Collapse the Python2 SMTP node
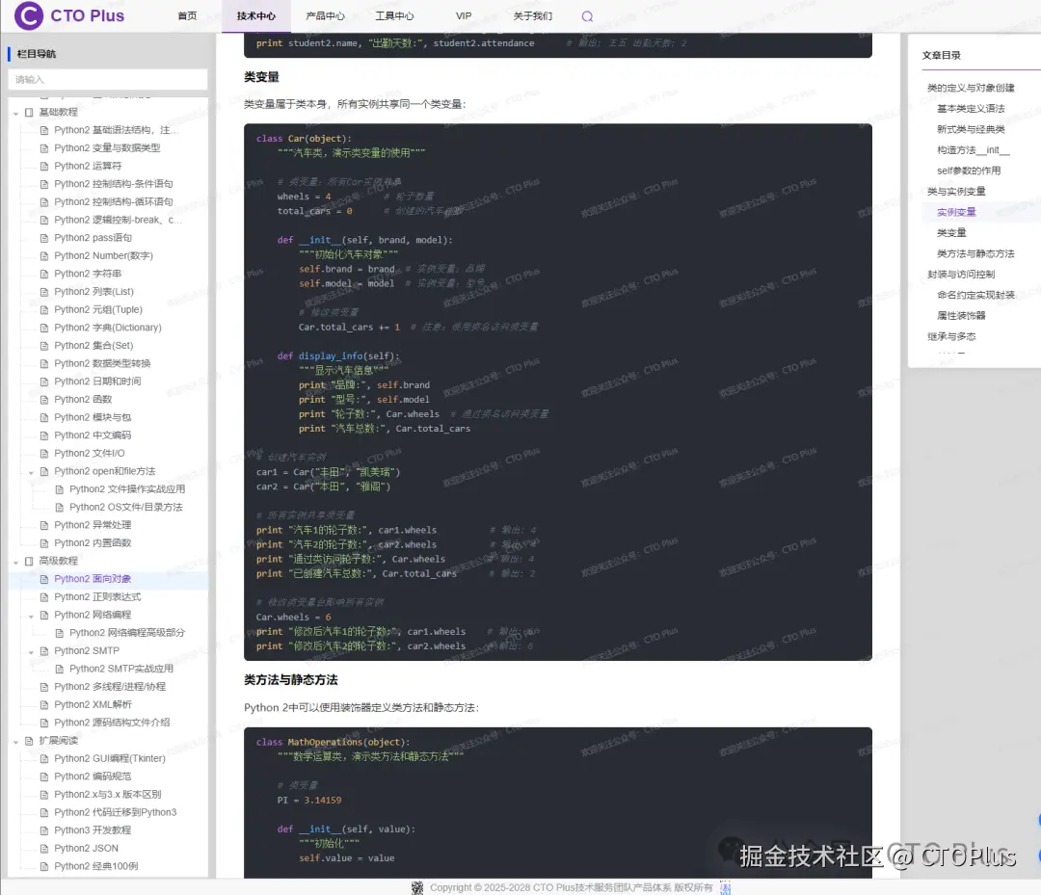This screenshot has height=895, width=1041. pyautogui.click(x=31, y=651)
